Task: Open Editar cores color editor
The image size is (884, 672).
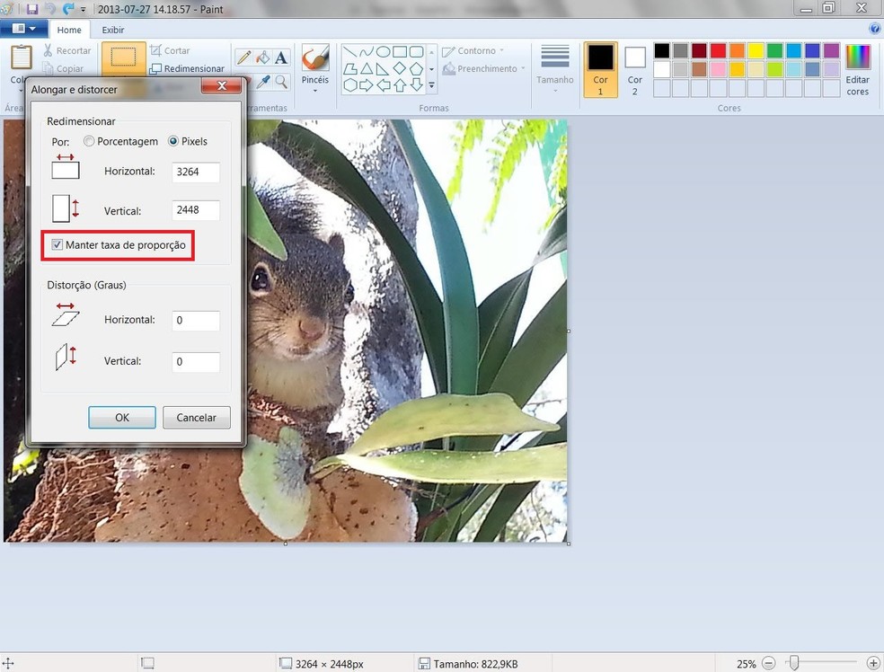Action: click(858, 69)
